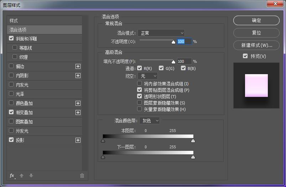Click the 不透明度 value input field
Screen dimensions: 286x187
tap(184, 42)
